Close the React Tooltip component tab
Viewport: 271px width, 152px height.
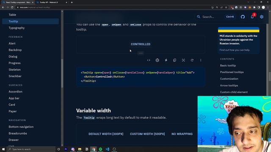33,3
